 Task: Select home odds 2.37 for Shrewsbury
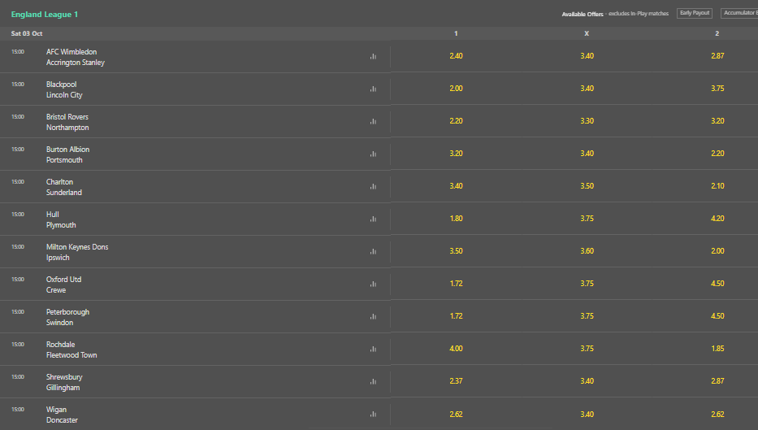click(456, 381)
